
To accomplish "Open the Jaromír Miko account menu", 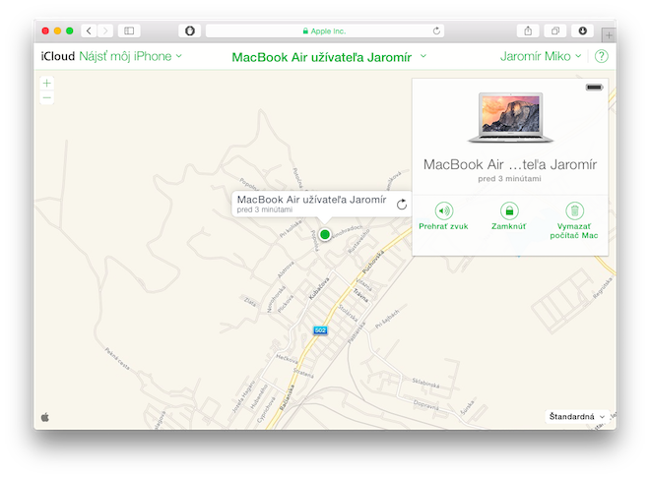I will tap(541, 56).
